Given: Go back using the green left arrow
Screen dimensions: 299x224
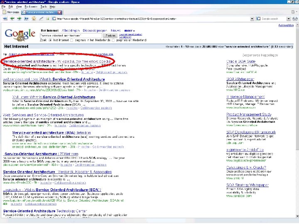Looking at the screenshot, I should 12,19.
